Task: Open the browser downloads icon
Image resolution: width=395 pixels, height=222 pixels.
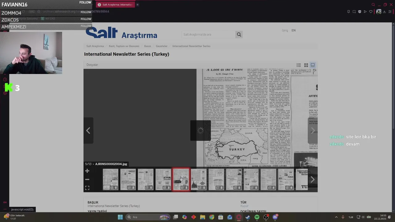Action: [x=384, y=12]
